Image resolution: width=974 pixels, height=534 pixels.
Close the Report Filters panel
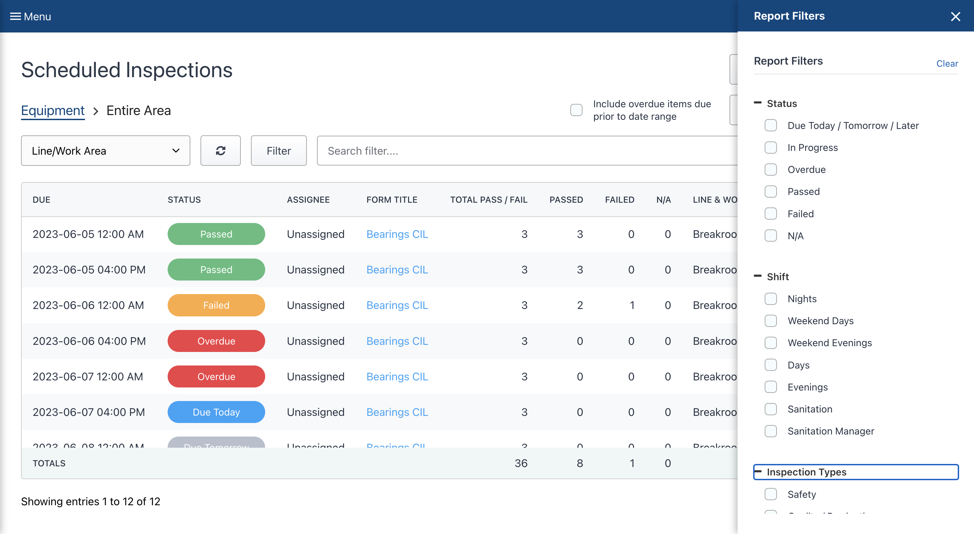pyautogui.click(x=955, y=17)
